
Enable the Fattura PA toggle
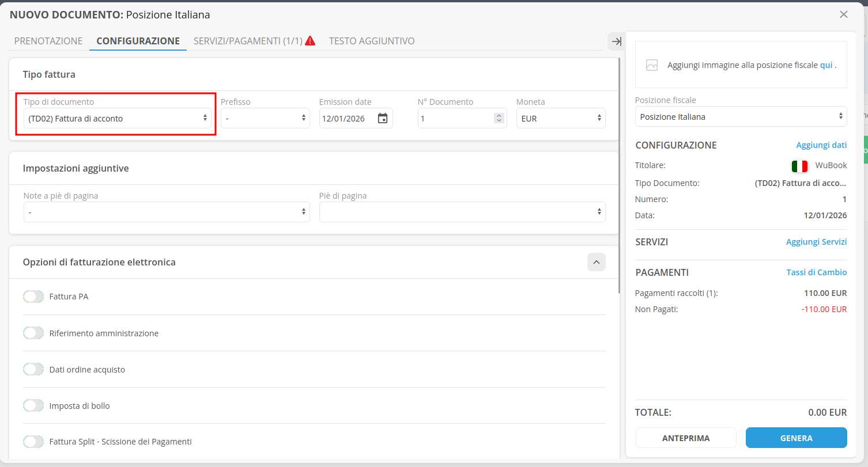click(x=33, y=297)
